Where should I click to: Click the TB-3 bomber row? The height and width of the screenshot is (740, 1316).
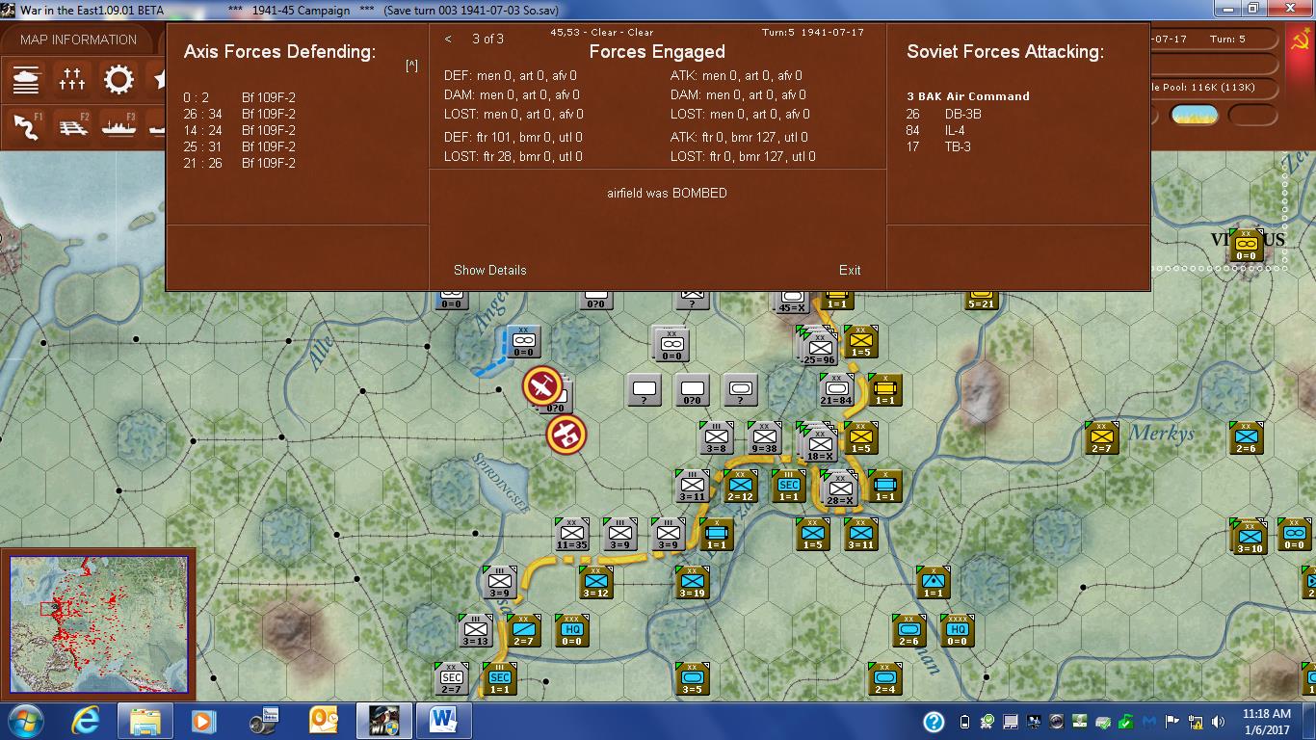coord(939,146)
